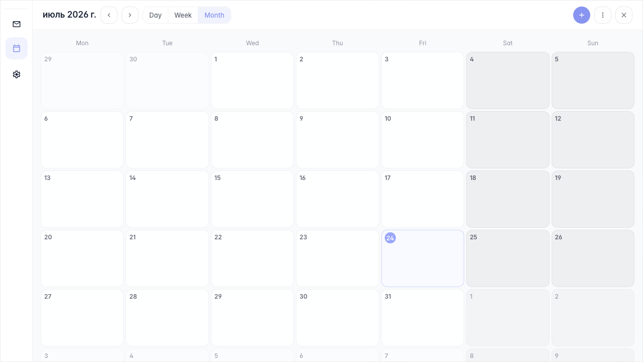This screenshot has height=362, width=643.
Task: Select July 10 day cell
Action: tap(422, 140)
